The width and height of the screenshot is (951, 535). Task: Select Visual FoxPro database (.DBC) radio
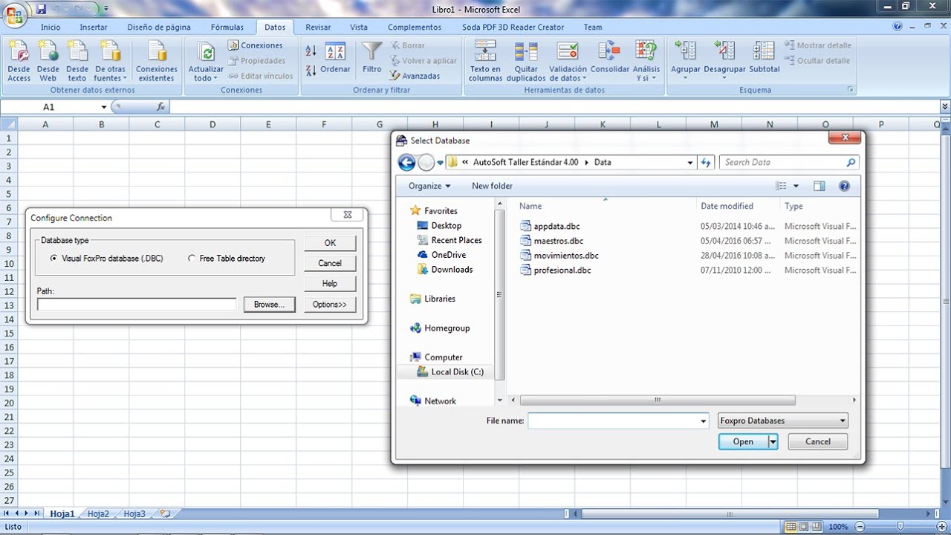[x=53, y=259]
